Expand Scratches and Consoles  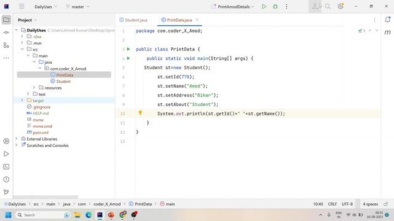pyautogui.click(x=17, y=145)
